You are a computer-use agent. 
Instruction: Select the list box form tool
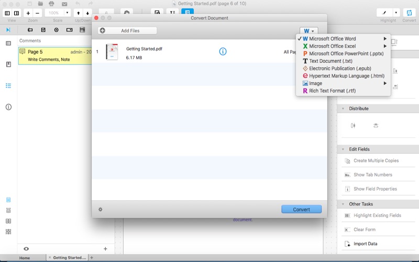click(x=82, y=30)
